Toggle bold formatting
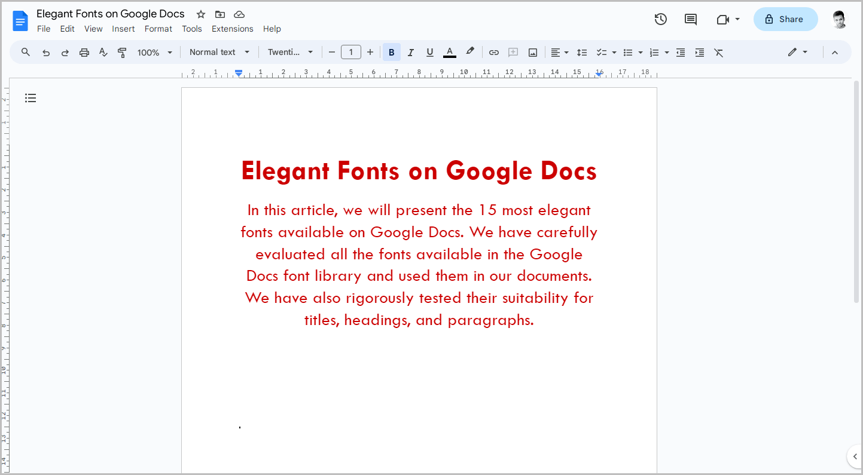 point(391,52)
